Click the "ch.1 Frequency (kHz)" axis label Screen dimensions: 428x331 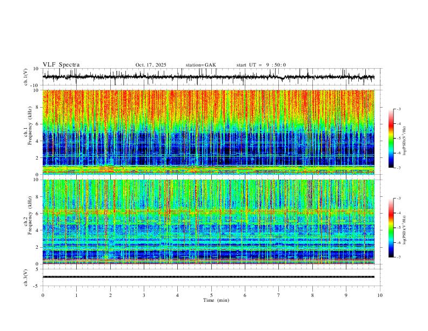pos(28,125)
